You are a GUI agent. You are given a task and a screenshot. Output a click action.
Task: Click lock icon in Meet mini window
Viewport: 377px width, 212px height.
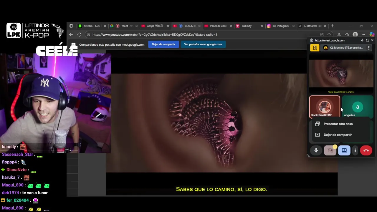pyautogui.click(x=312, y=40)
